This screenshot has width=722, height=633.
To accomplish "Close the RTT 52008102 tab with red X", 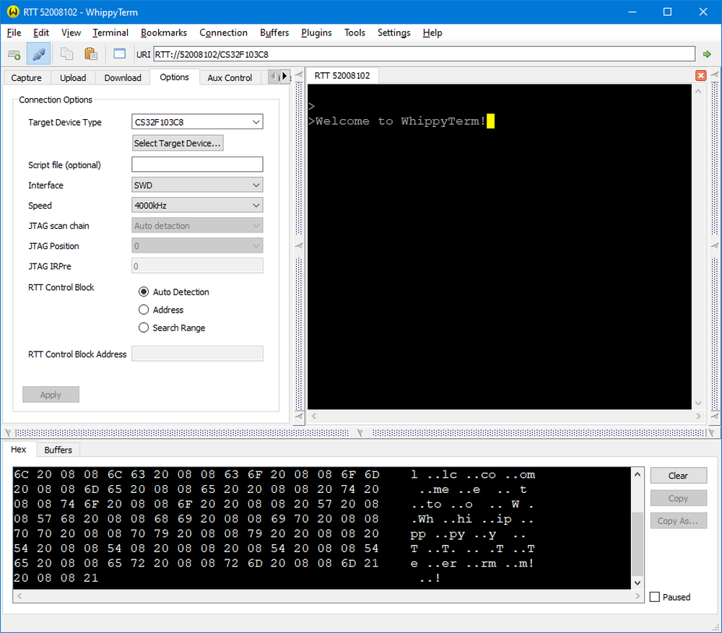I will (x=700, y=75).
